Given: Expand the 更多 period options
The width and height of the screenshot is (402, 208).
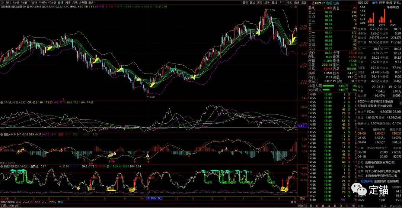Looking at the screenshot, I should point(92,2).
